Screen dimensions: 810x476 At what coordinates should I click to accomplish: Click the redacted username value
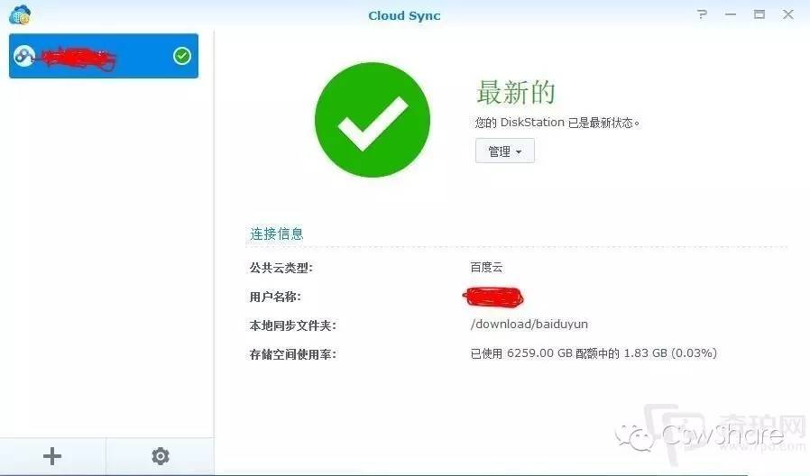(x=492, y=297)
